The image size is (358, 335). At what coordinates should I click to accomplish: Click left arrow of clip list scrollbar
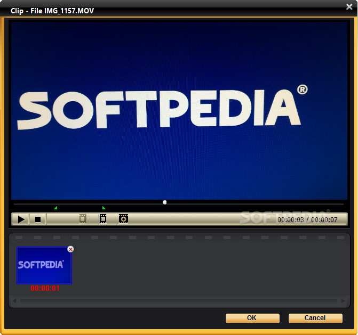pos(14,301)
